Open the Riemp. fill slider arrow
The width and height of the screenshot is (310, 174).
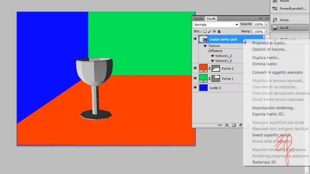[x=266, y=31]
